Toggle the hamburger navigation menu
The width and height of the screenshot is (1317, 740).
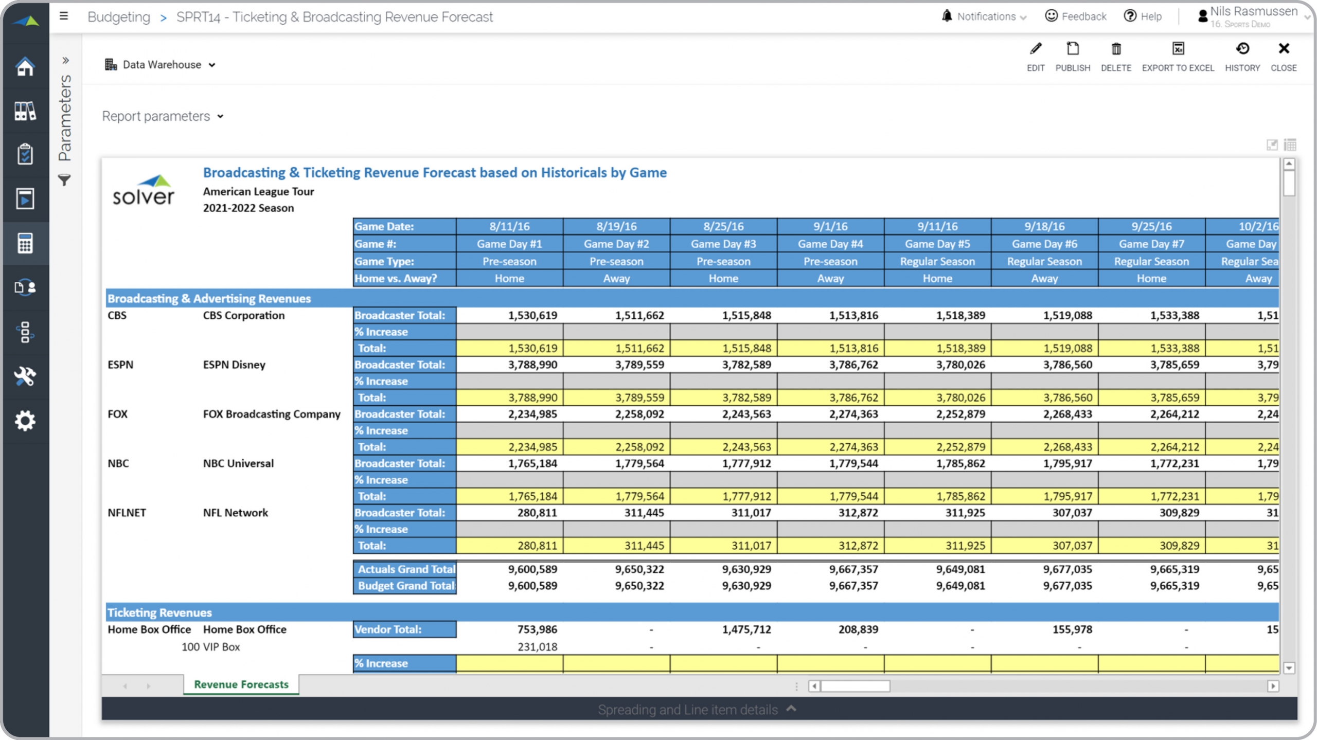pos(64,16)
